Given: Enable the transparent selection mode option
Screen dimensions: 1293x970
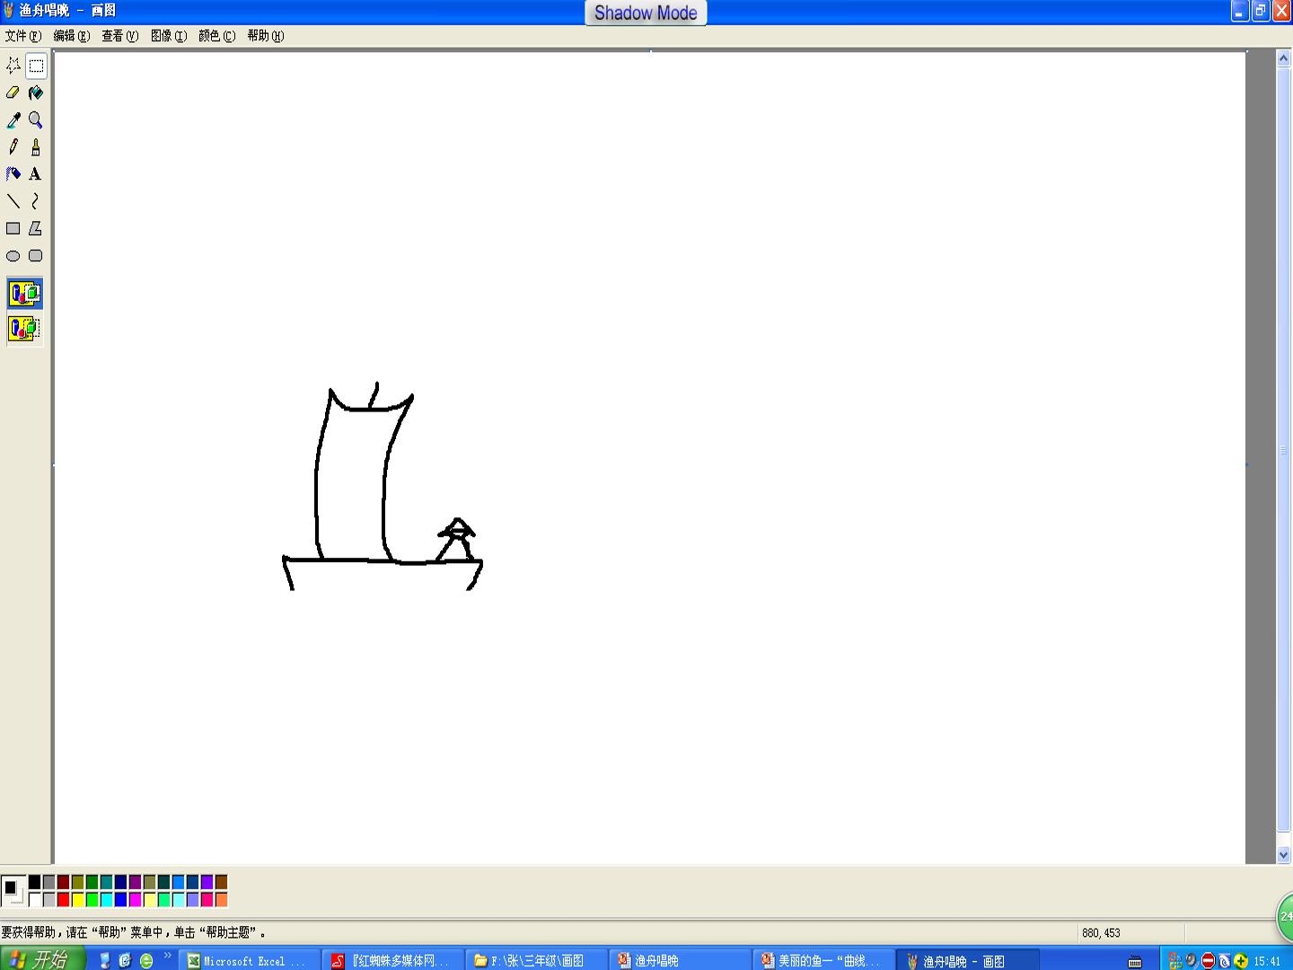Looking at the screenshot, I should point(24,329).
